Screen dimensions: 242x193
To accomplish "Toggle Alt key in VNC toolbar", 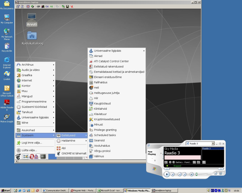I will tap(51, 6).
